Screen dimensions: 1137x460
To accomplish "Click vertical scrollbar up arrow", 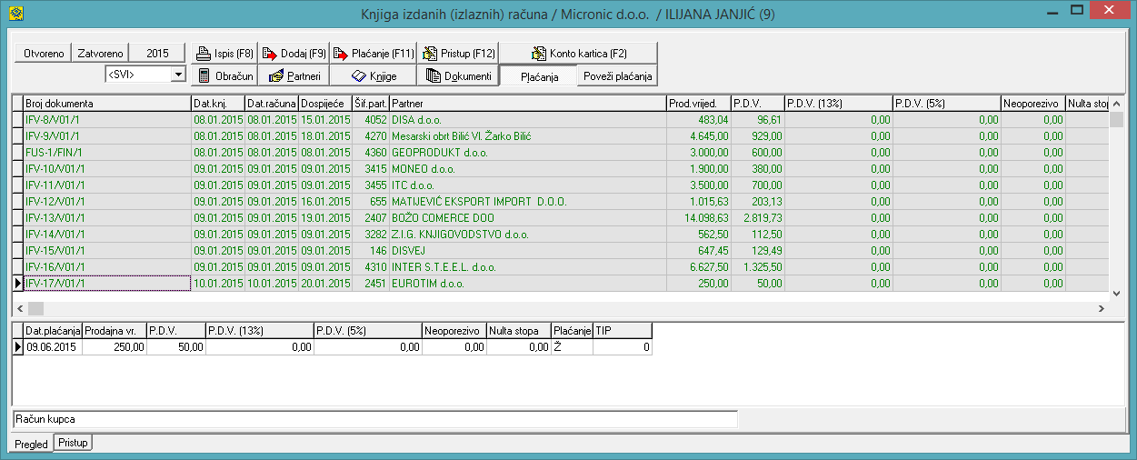I will pos(1117,103).
